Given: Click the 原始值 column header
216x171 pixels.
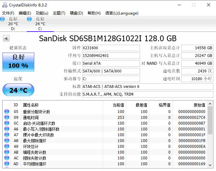Looking at the screenshot, I should [x=190, y=105].
